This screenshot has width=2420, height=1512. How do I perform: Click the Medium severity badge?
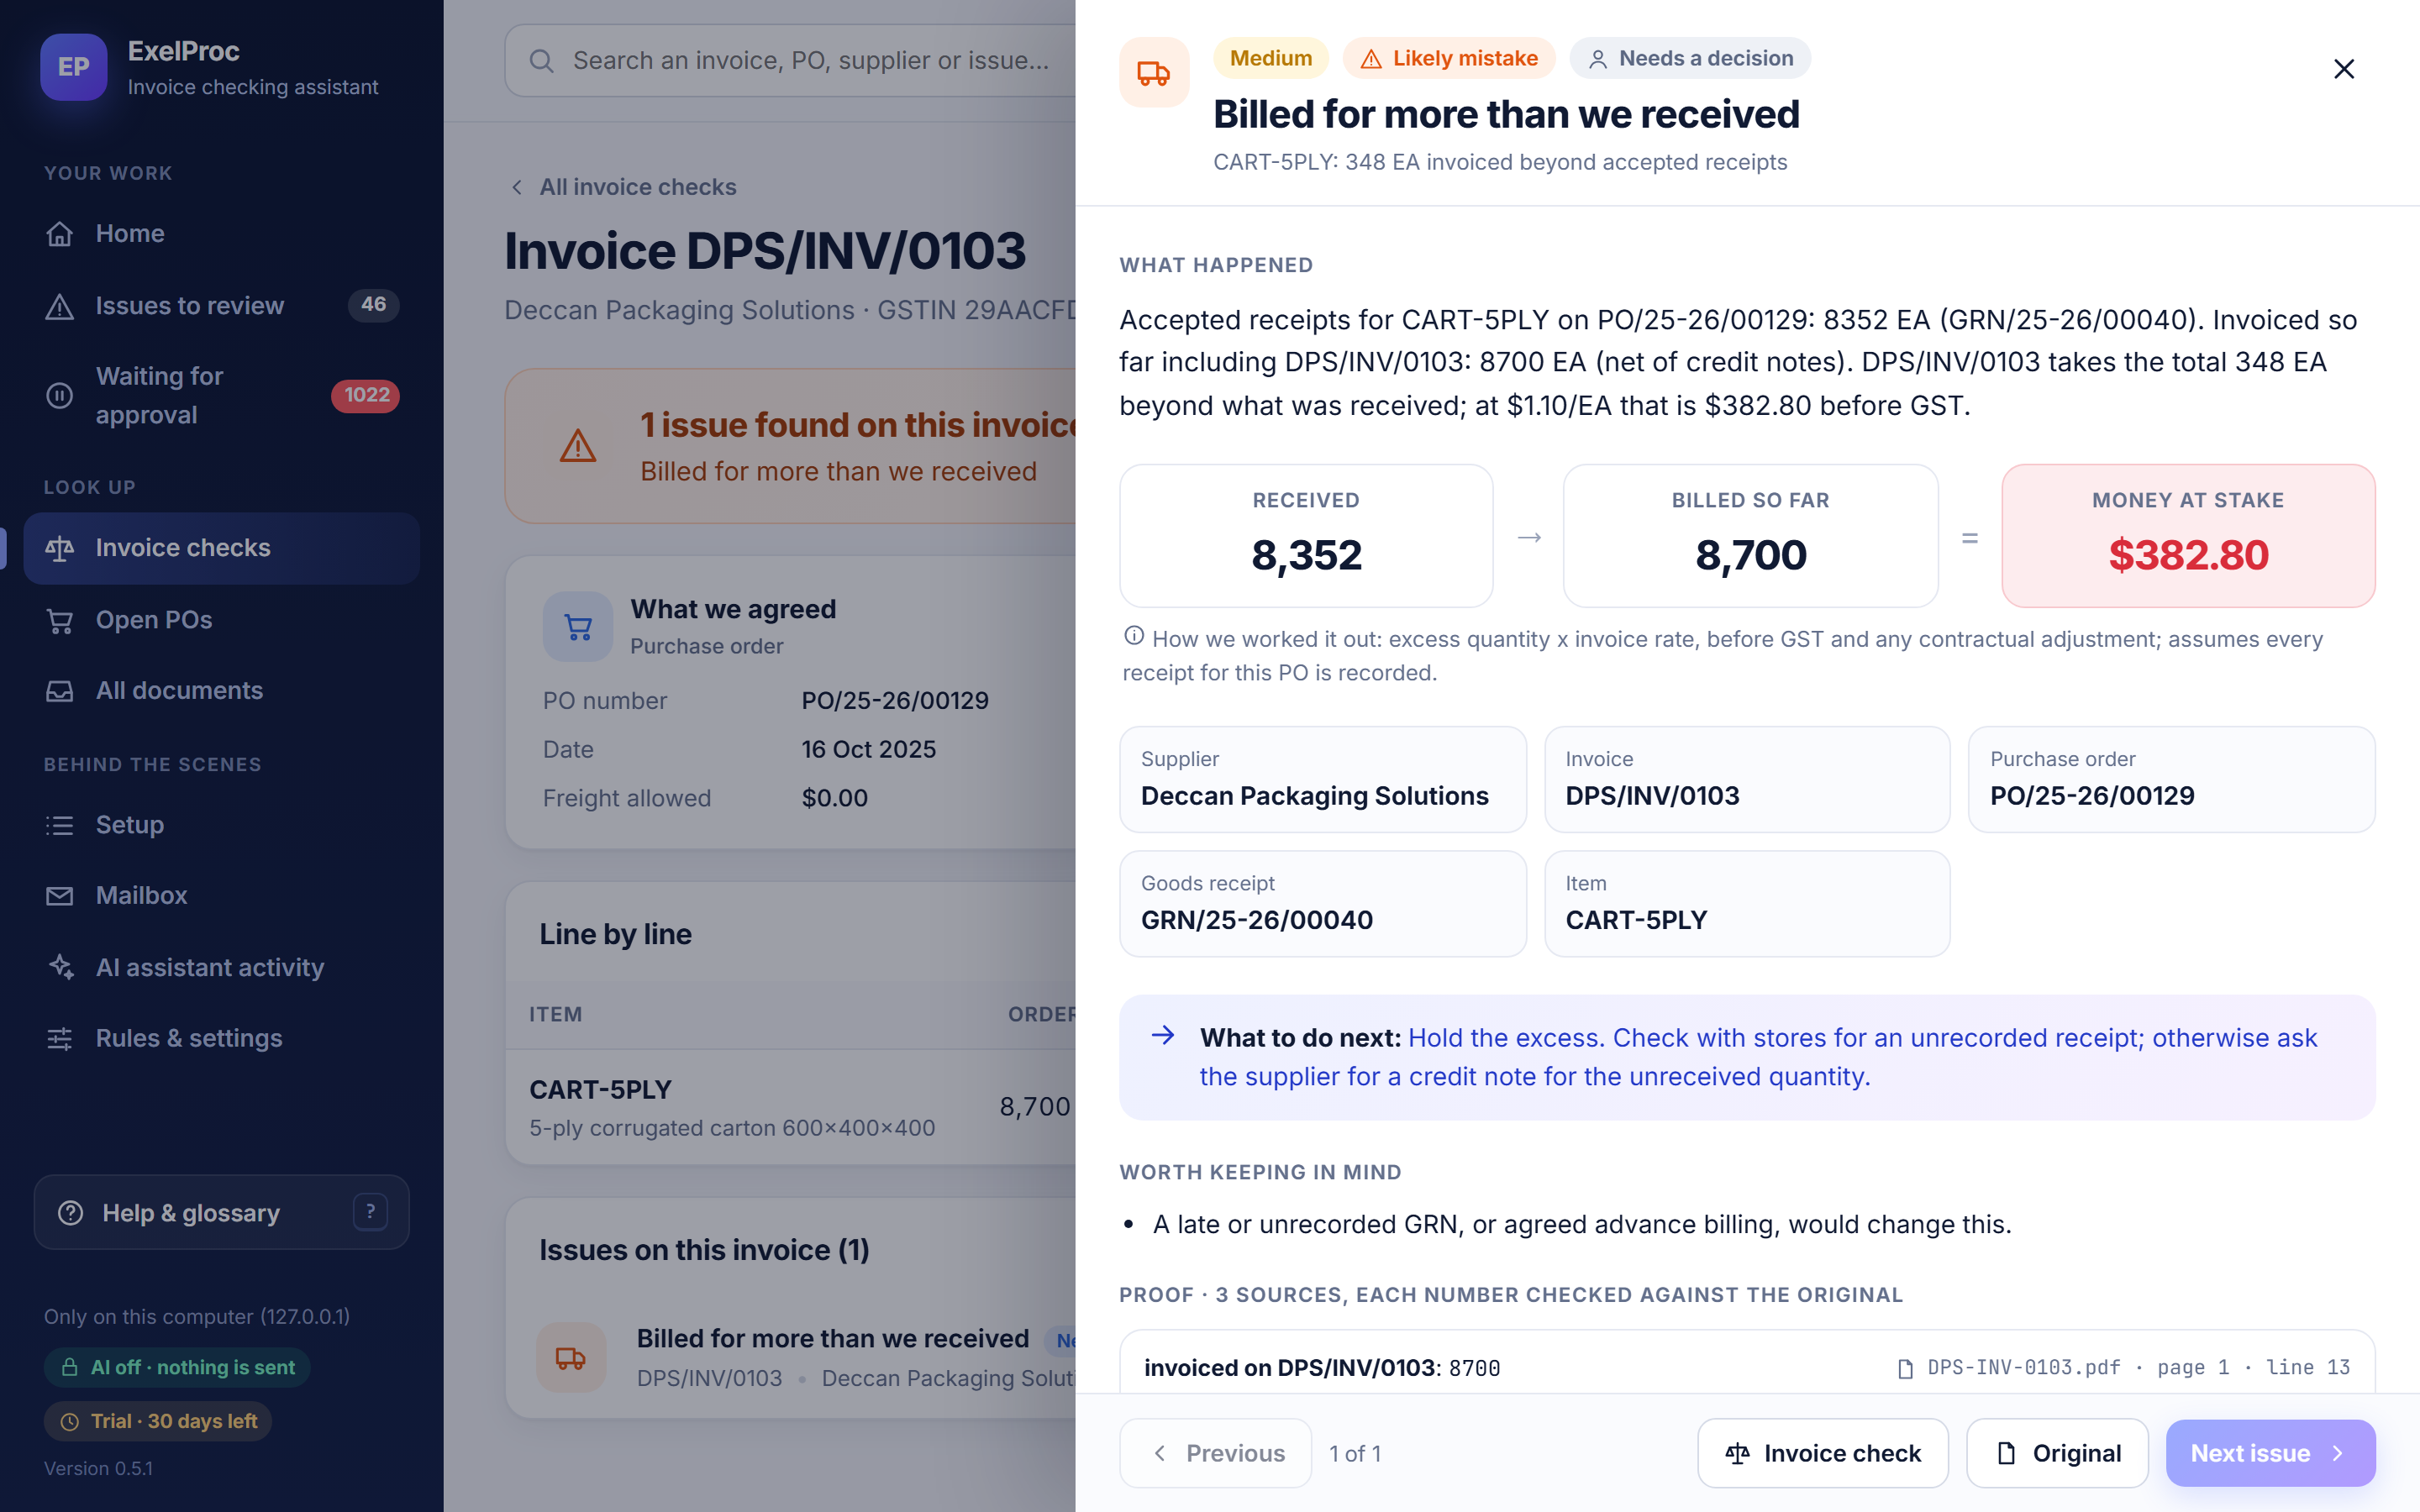[1270, 58]
